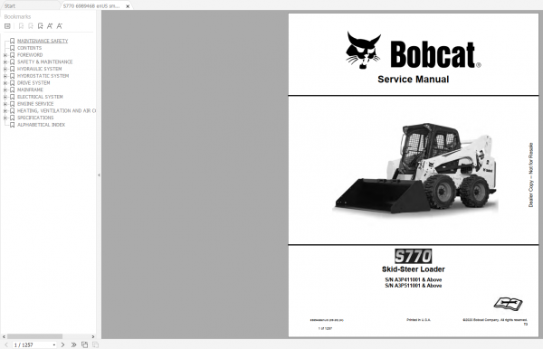
Task: Go to the previous page arrow
Action: coord(6,344)
